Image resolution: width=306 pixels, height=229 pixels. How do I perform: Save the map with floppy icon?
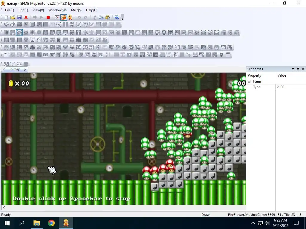19,18
